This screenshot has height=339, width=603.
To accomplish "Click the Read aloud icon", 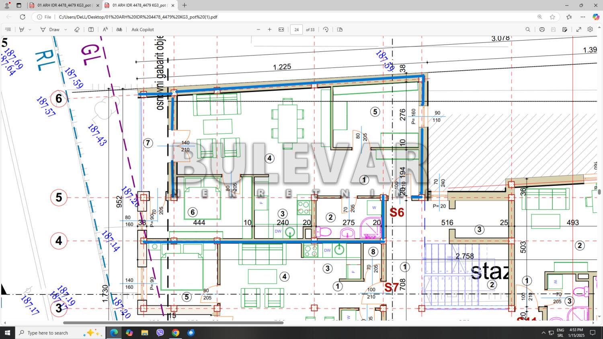I will pyautogui.click(x=105, y=29).
